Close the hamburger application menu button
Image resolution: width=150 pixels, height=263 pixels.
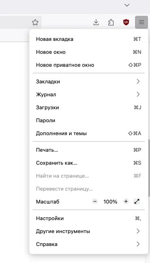click(141, 22)
